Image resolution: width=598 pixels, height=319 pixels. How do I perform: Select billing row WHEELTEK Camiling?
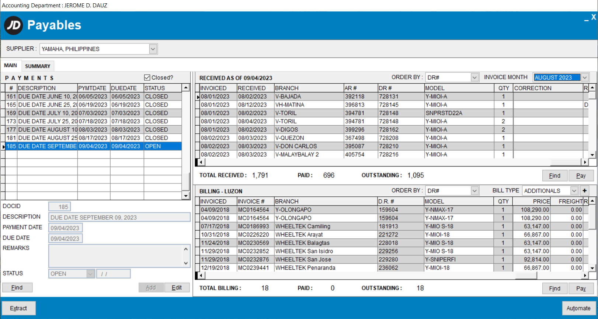(x=394, y=226)
